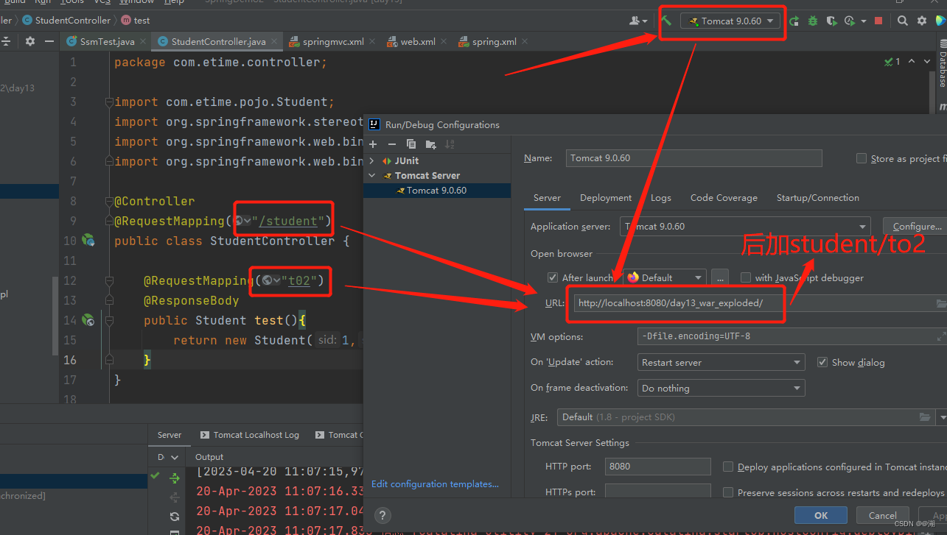
Task: Check Deploy applications configured in Tomcat instance
Action: (728, 467)
